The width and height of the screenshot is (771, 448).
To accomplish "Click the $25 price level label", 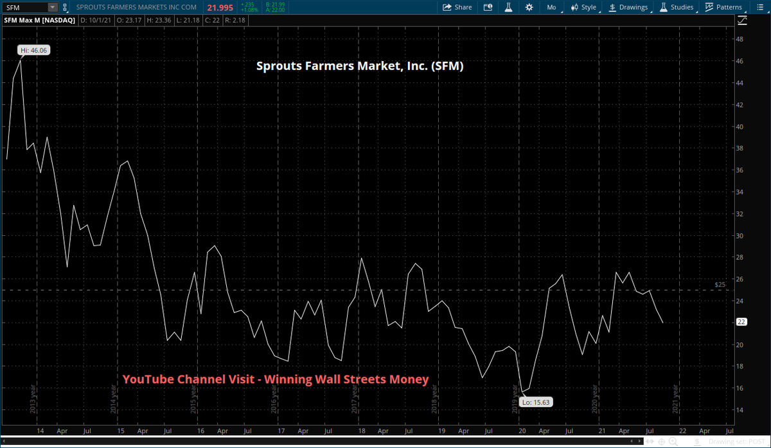I will tap(720, 284).
